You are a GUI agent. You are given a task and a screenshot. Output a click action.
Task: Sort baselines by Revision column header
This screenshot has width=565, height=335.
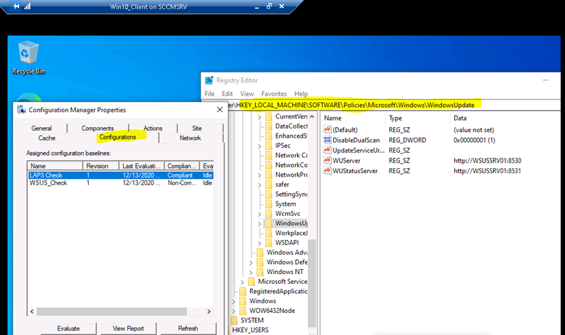101,166
